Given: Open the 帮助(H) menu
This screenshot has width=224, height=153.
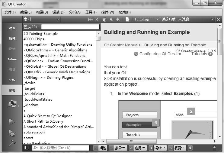Looking at the screenshot, I should coord(125,12).
